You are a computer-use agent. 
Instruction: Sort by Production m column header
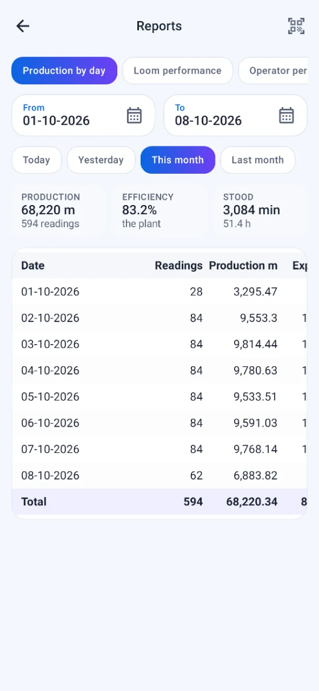(x=243, y=265)
